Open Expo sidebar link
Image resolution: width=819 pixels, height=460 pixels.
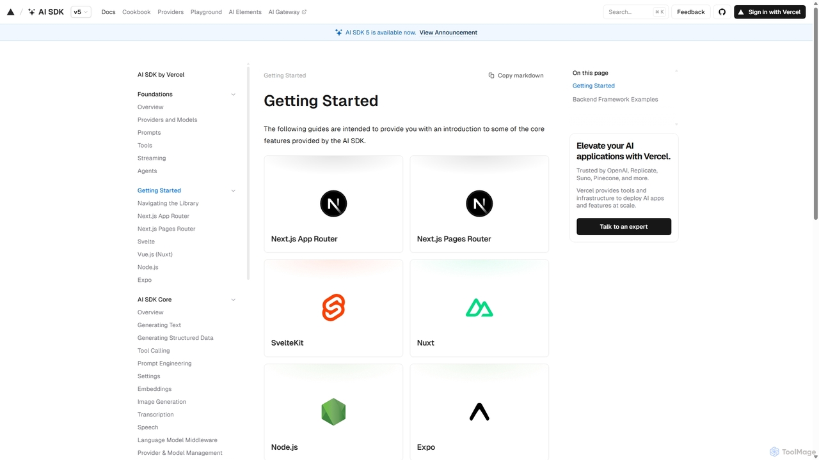point(145,280)
